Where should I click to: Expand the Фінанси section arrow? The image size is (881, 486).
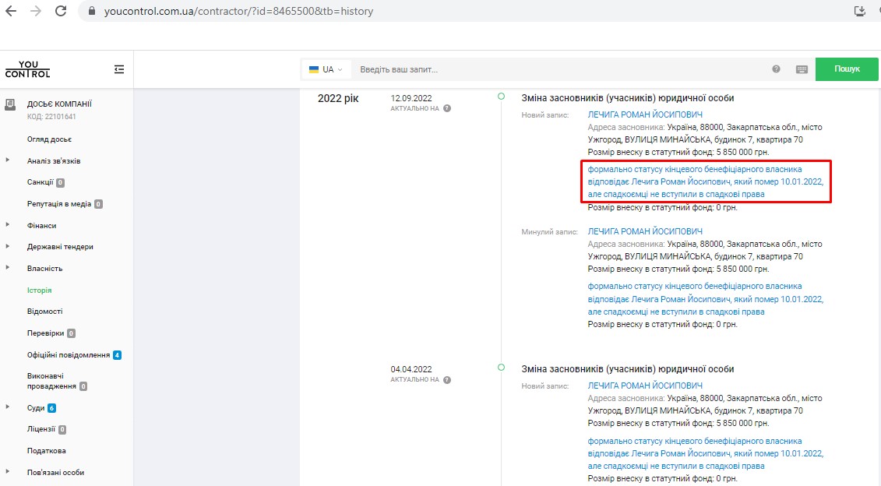coord(7,225)
